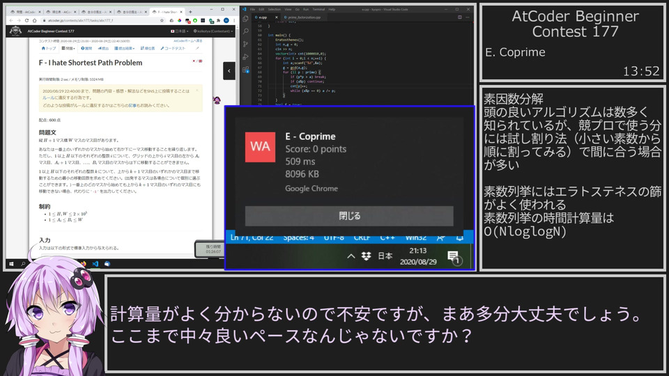The image size is (669, 376).
Task: Click the AtCoderホームへ戻る link
Action: point(187,41)
